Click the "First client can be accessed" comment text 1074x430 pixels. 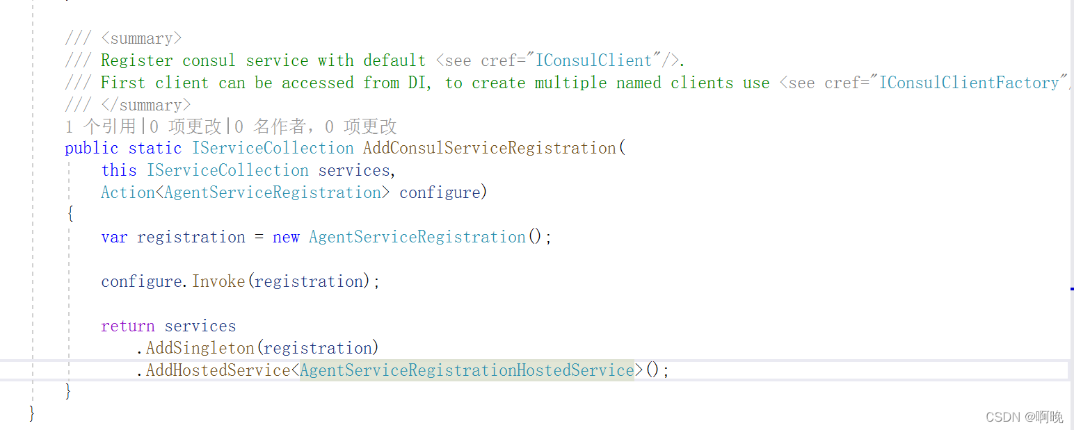point(227,83)
